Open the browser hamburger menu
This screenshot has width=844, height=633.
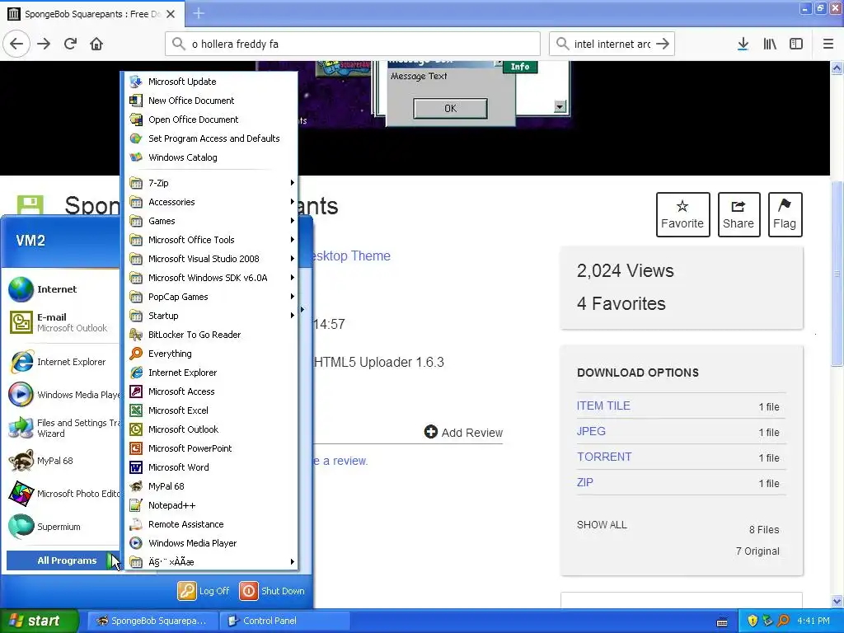pyautogui.click(x=828, y=45)
